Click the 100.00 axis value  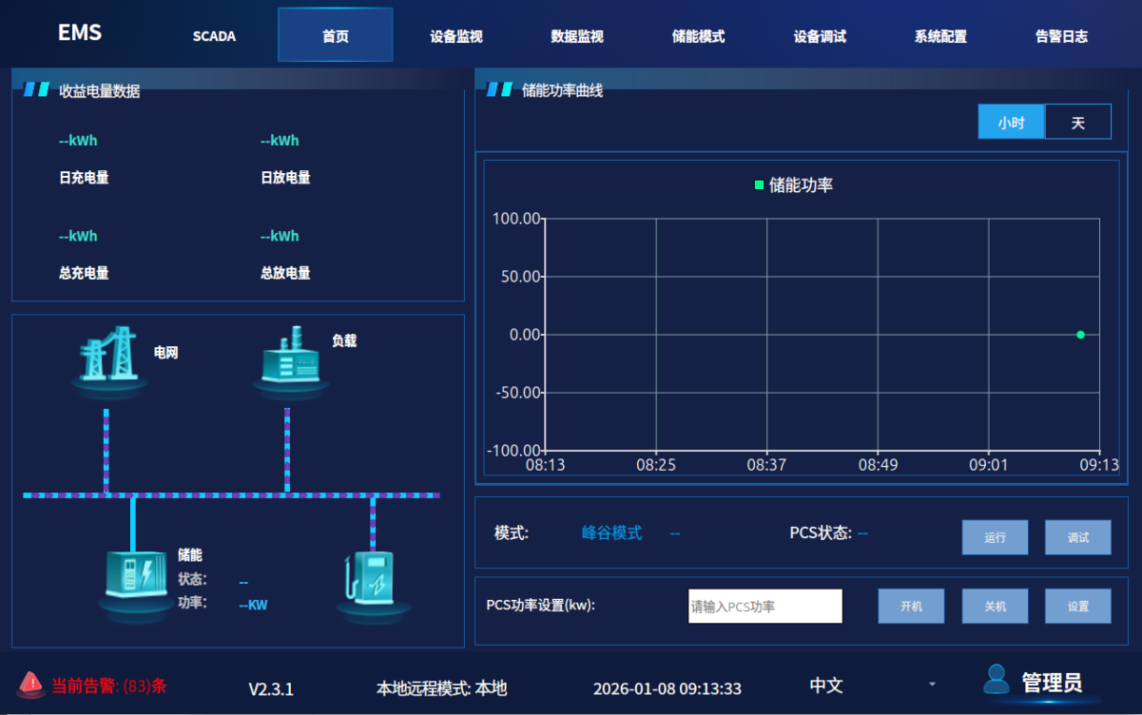point(516,219)
